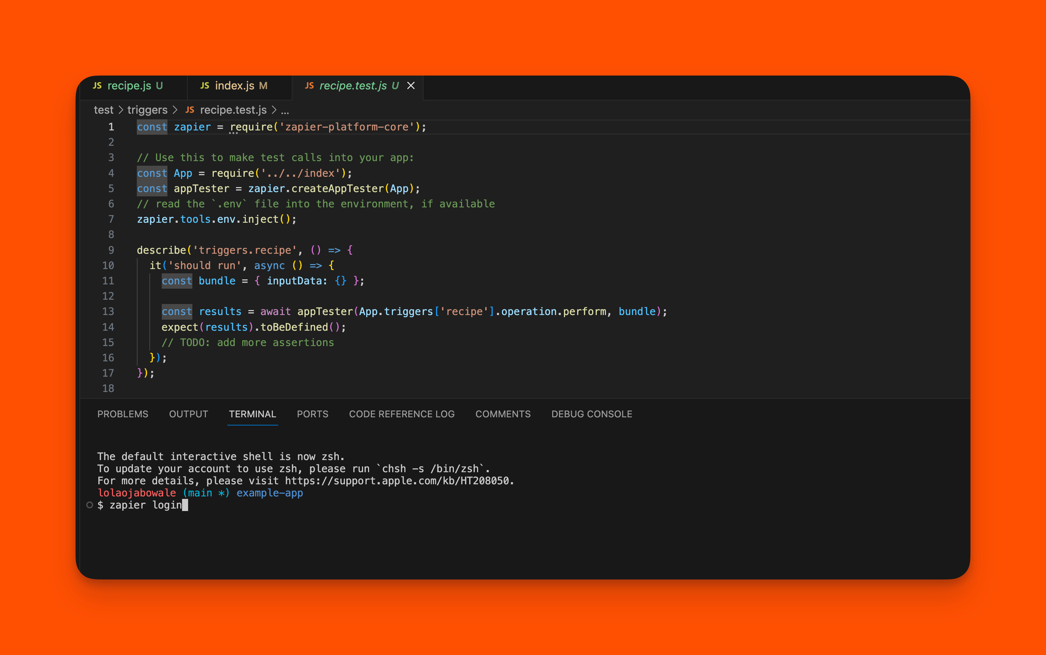Open the OUTPUT panel tab
The image size is (1046, 655).
click(188, 414)
